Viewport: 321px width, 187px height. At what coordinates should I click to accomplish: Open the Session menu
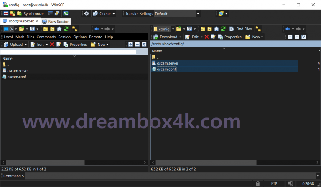(x=64, y=37)
